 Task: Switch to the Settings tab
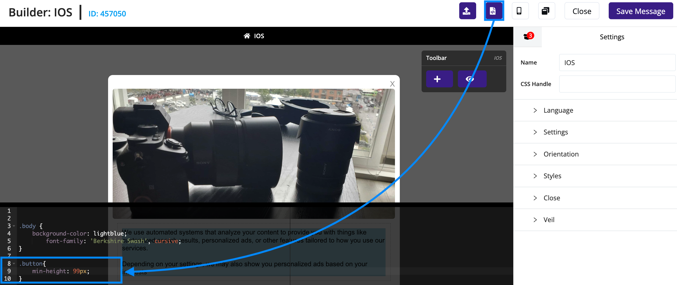pyautogui.click(x=612, y=37)
